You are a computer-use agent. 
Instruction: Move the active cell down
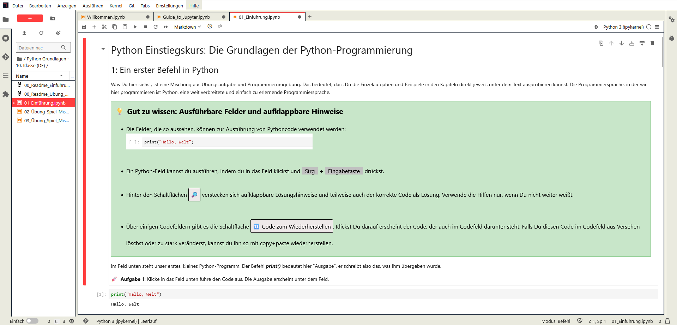coord(622,43)
